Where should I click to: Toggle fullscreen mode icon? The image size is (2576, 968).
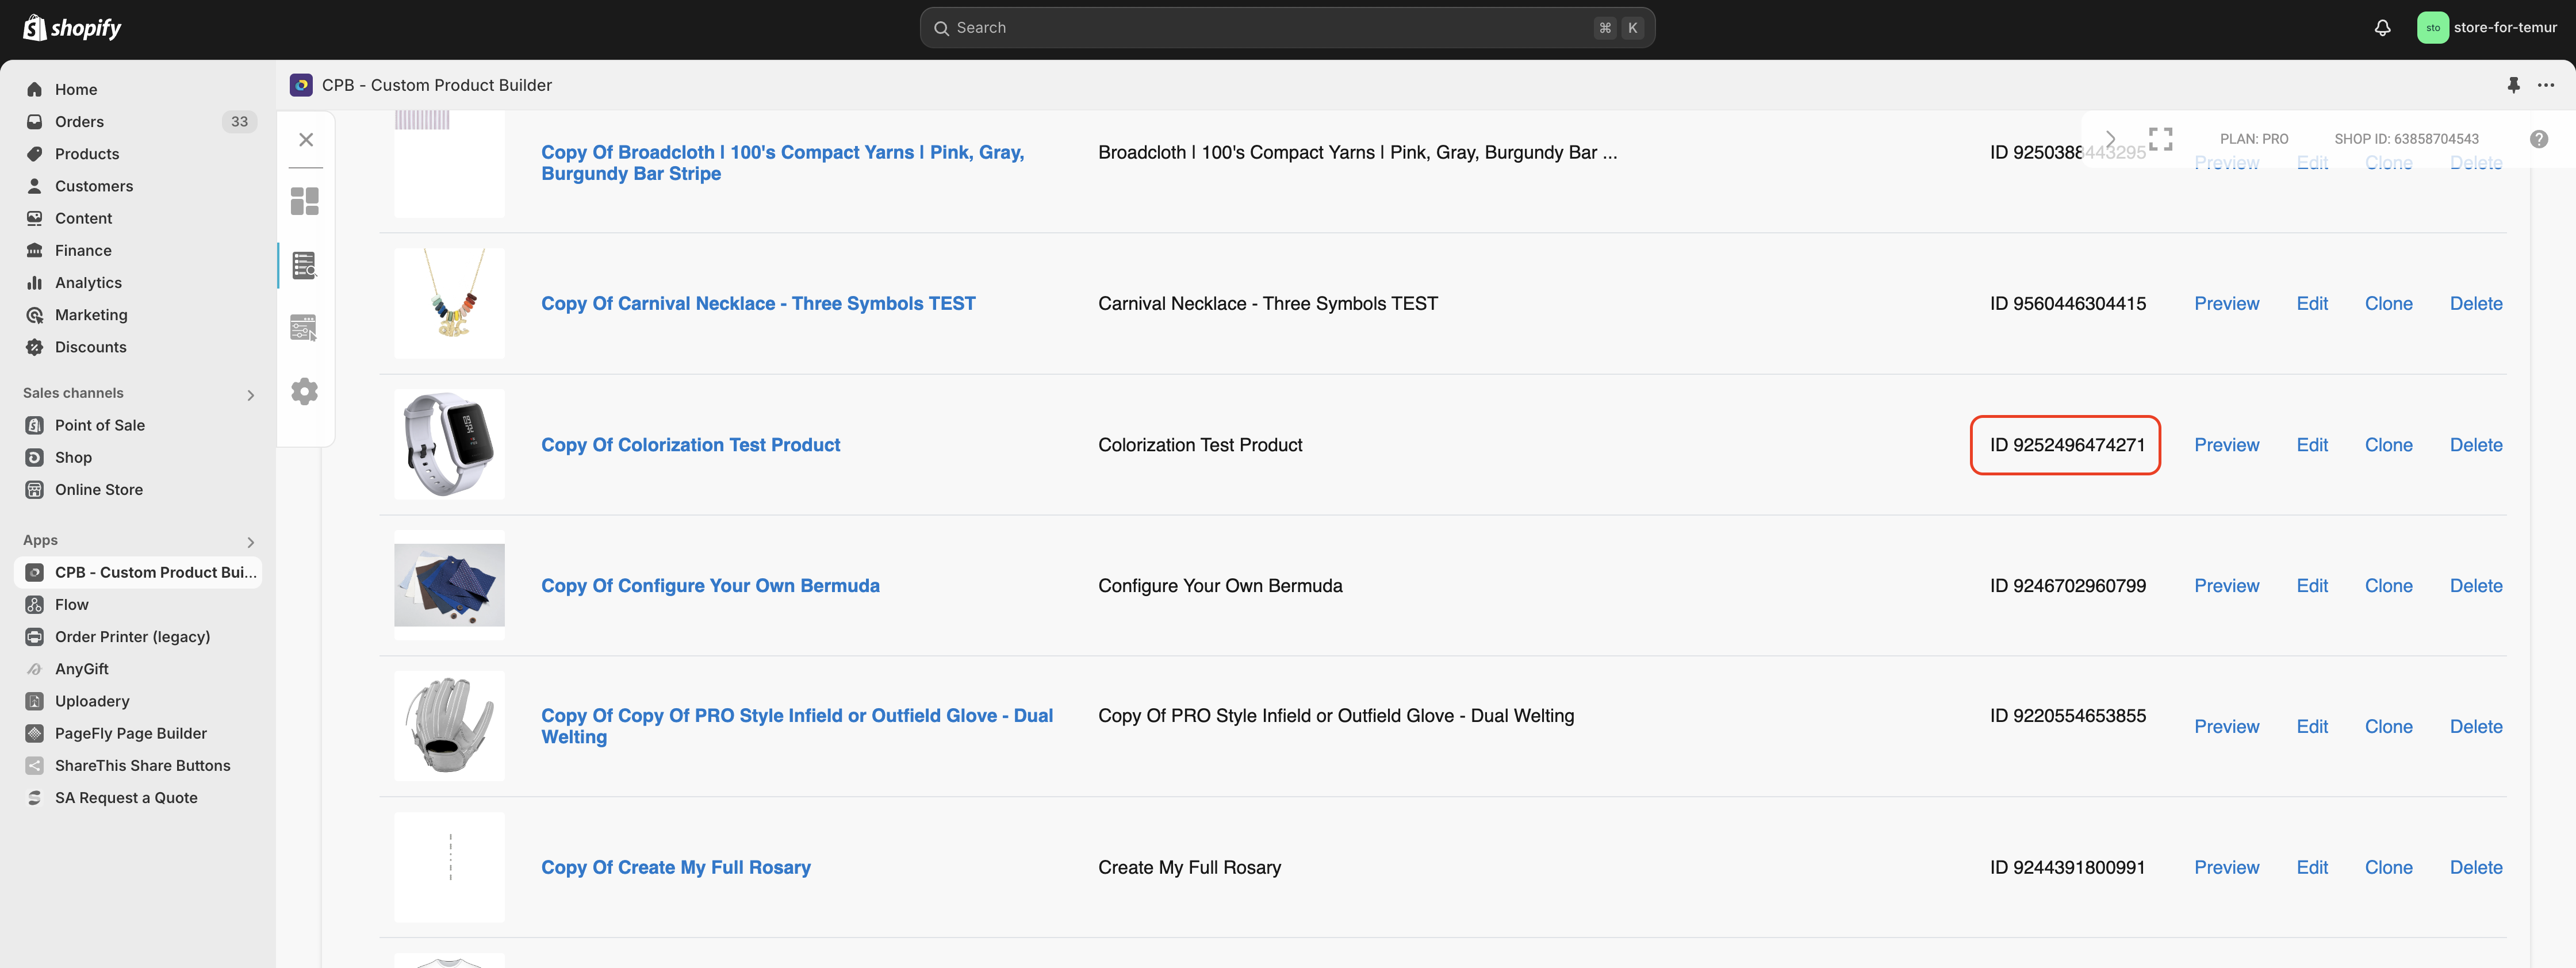click(x=2161, y=139)
